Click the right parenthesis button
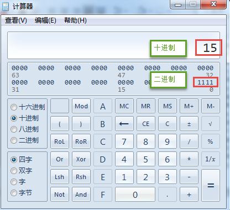This screenshot has width=230, height=210. 81,124
